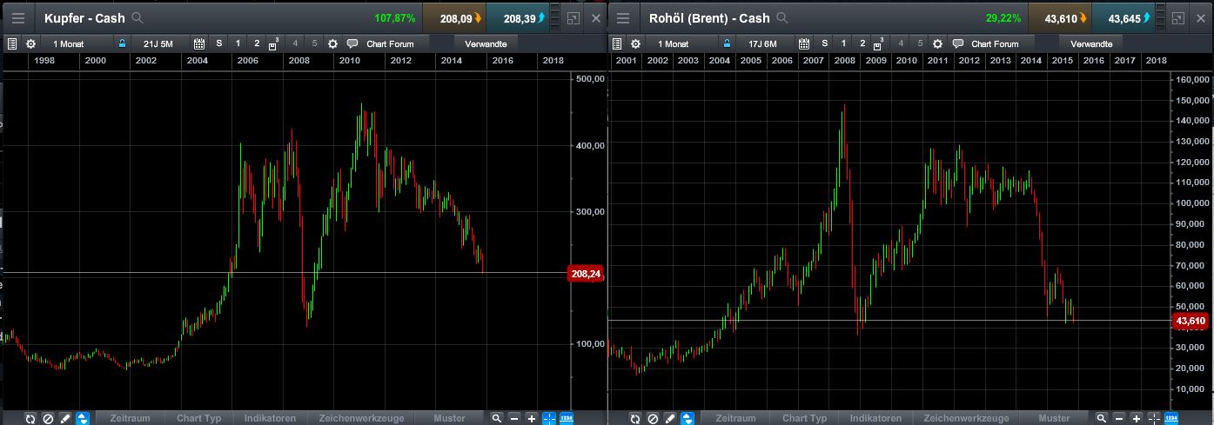Open the list icon in Rohöl toolbar
This screenshot has width=1214, height=425.
pyautogui.click(x=618, y=43)
